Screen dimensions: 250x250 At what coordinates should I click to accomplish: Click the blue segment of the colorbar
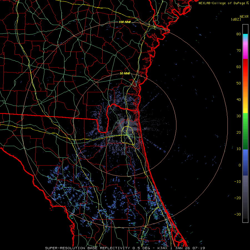click(x=245, y=162)
